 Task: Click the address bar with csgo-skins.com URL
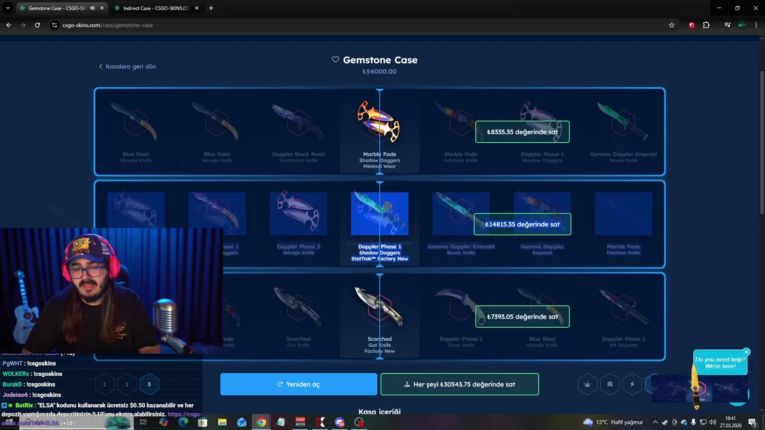click(x=359, y=25)
